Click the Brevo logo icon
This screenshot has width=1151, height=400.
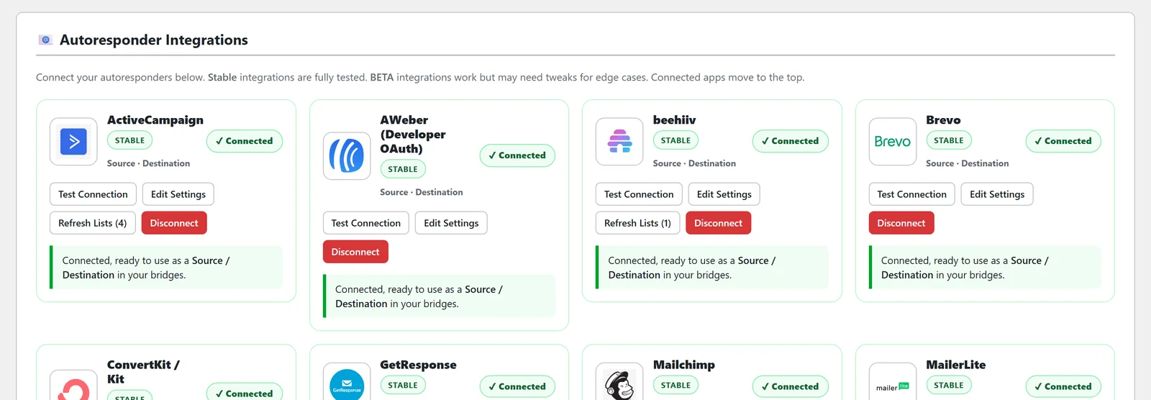pyautogui.click(x=893, y=142)
